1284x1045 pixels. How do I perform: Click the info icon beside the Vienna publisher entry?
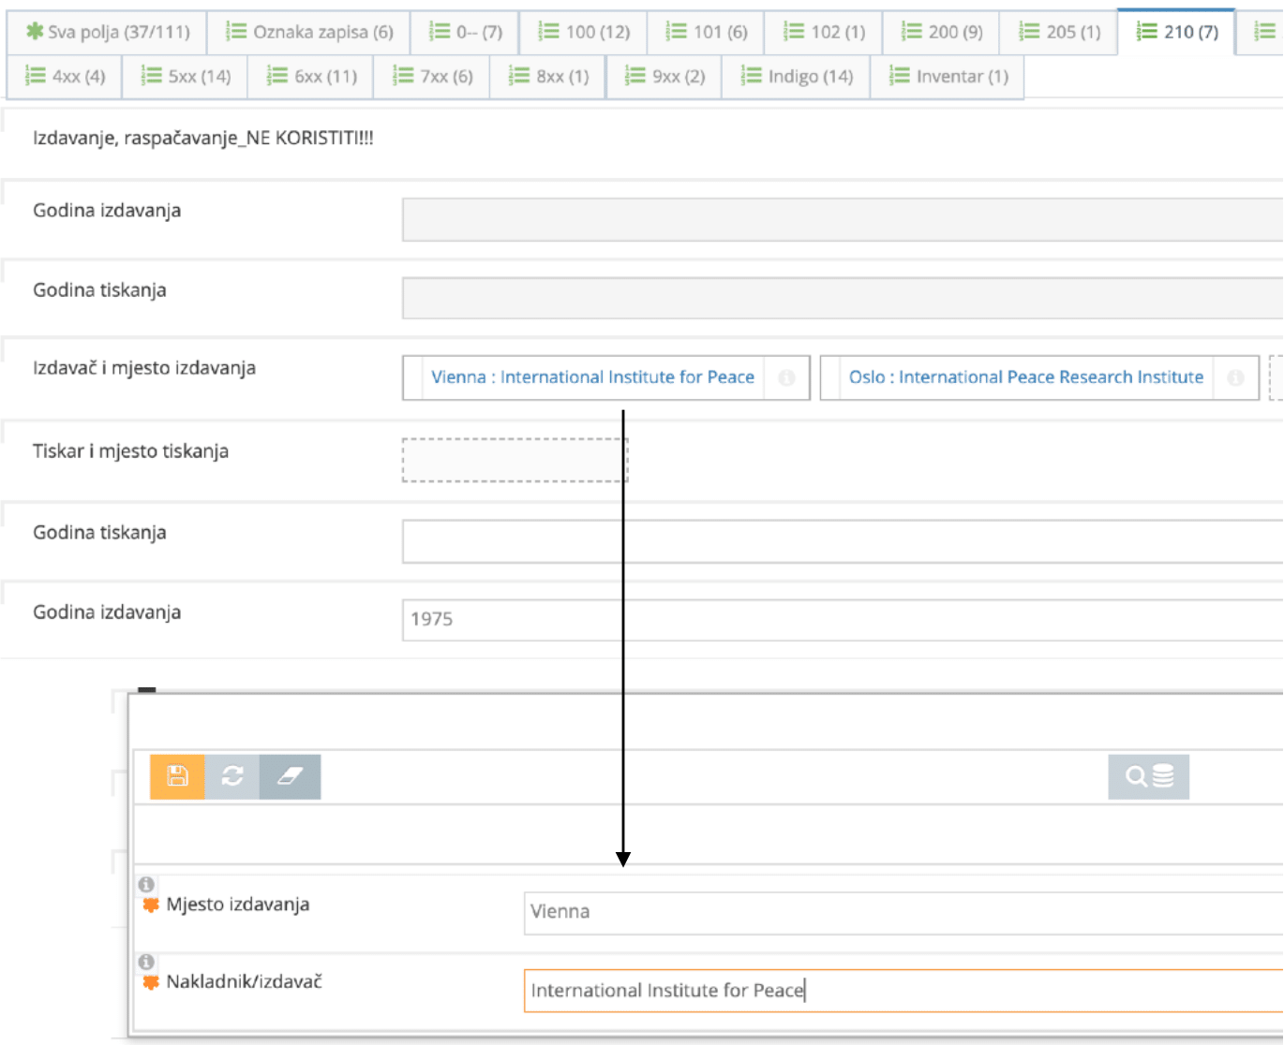click(788, 377)
